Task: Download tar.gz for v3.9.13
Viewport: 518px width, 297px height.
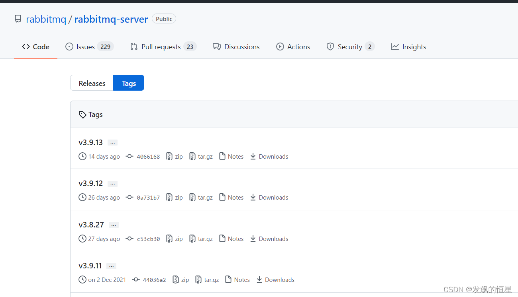Action: coord(201,156)
